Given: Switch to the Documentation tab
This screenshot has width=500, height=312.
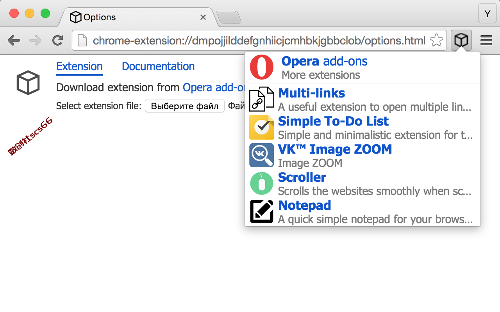Looking at the screenshot, I should 158,67.
